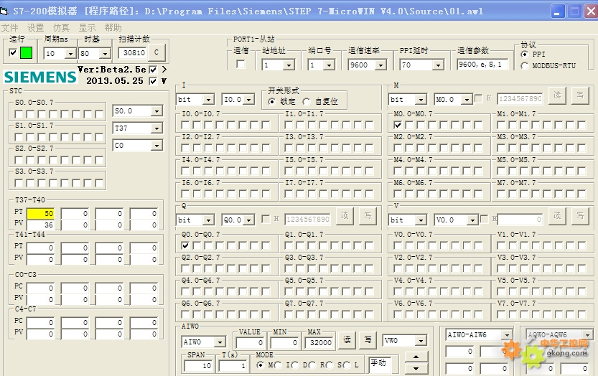
Task: Open the Q0.0 address dropdown
Action: (x=249, y=220)
